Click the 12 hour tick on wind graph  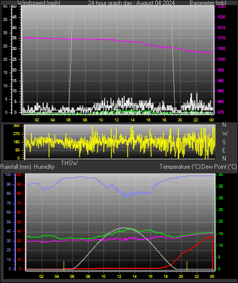tap(116, 120)
